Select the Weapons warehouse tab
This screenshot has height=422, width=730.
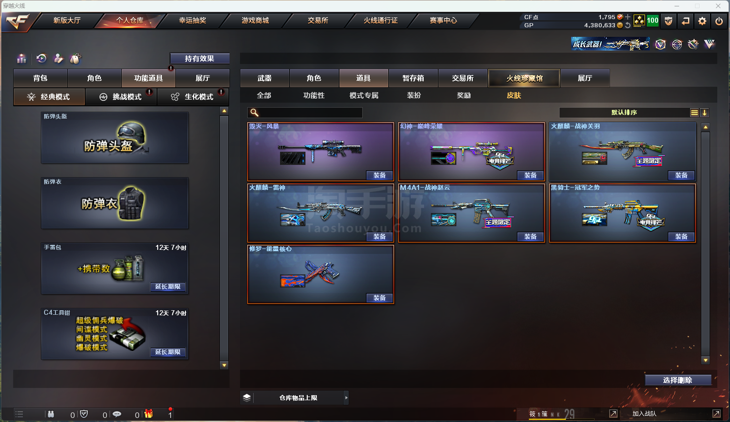click(x=265, y=78)
